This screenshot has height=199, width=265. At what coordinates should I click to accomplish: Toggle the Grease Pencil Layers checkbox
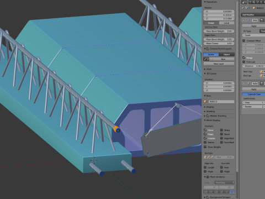(208, 49)
